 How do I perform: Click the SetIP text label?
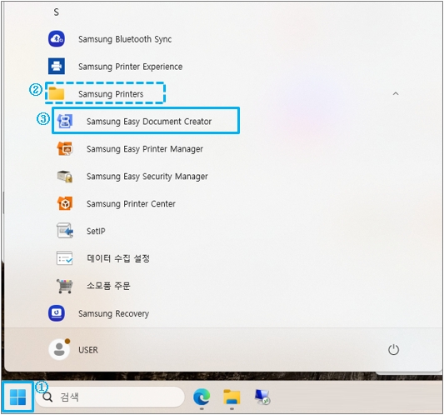pyautogui.click(x=96, y=231)
